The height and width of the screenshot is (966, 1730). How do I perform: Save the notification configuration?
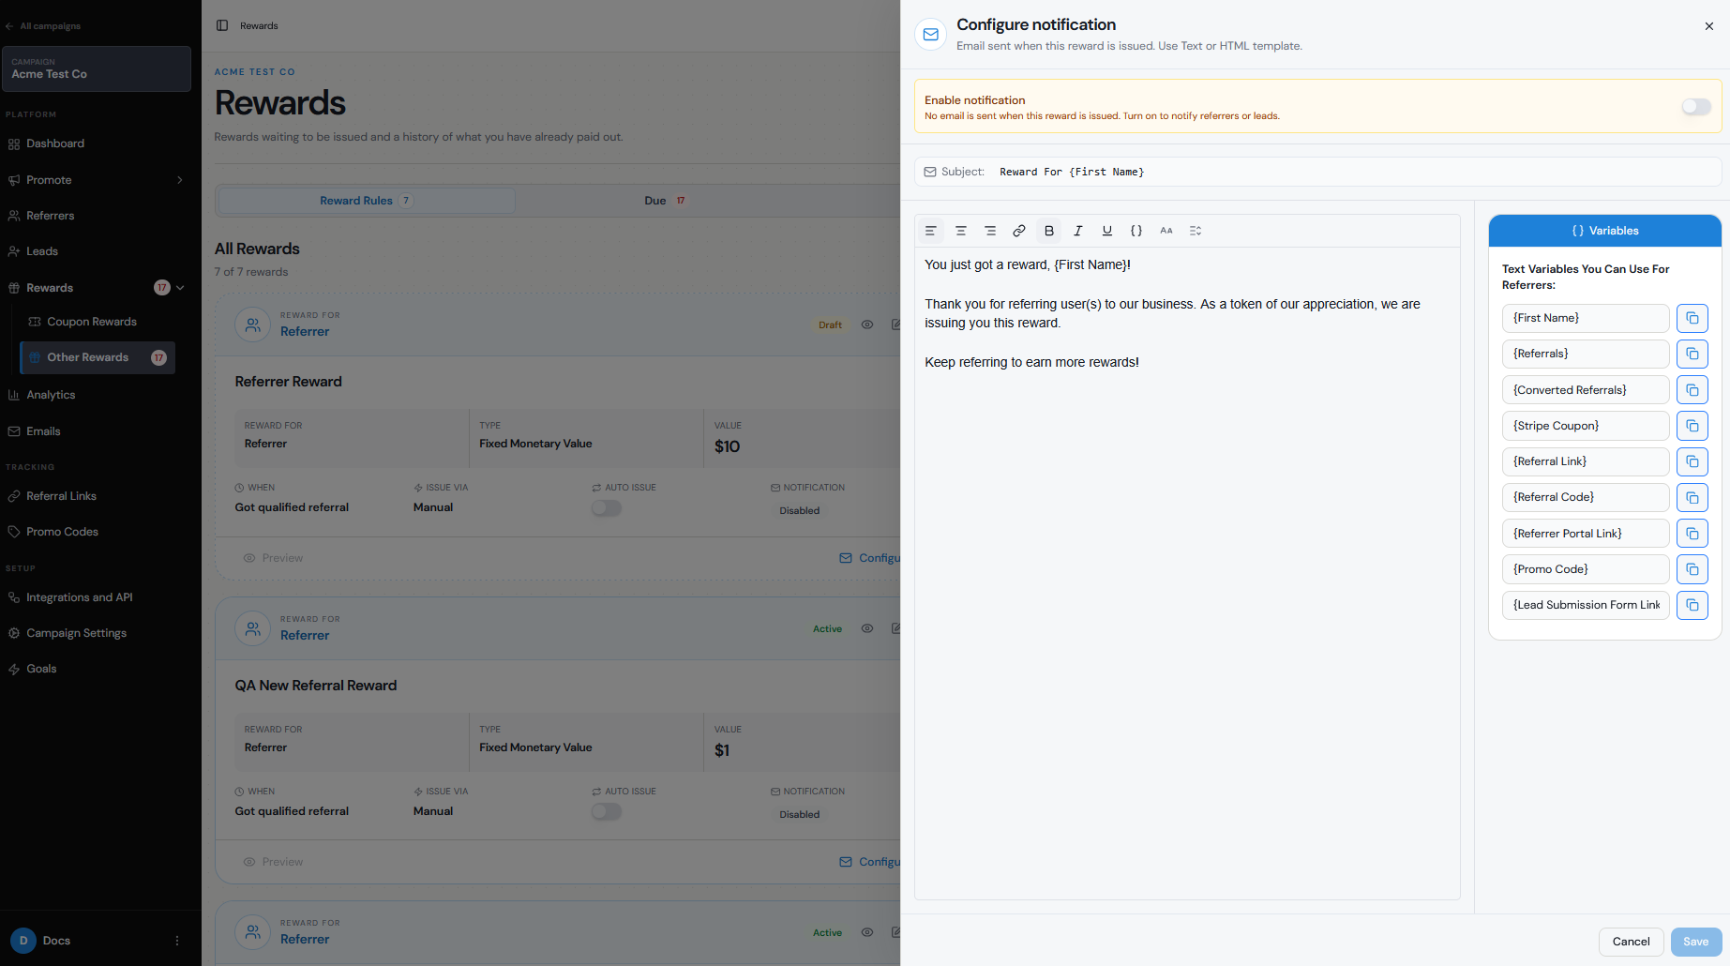(x=1695, y=942)
